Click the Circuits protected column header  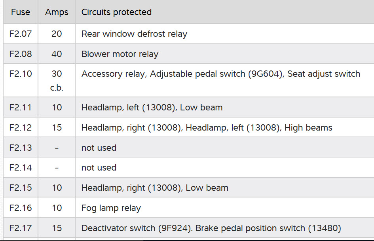(x=116, y=12)
